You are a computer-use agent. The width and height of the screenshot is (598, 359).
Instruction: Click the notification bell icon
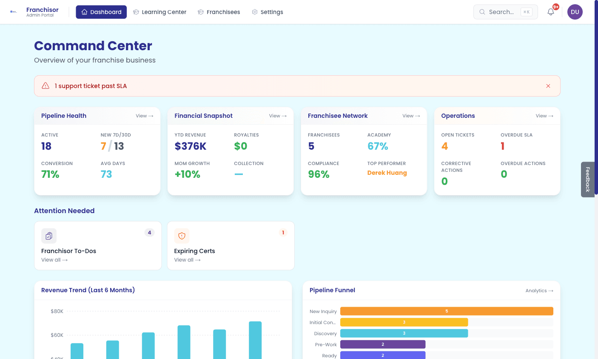click(551, 12)
